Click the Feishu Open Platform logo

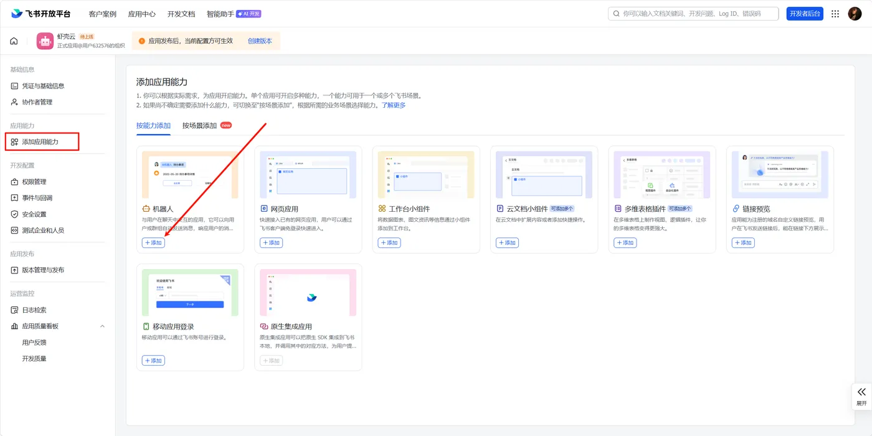pos(41,14)
